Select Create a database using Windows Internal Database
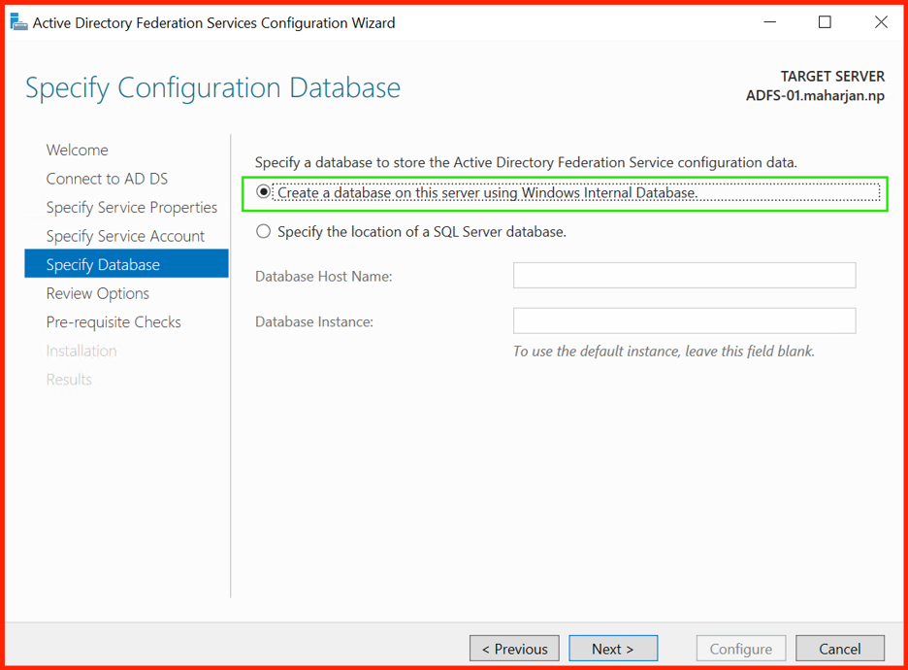 click(264, 192)
